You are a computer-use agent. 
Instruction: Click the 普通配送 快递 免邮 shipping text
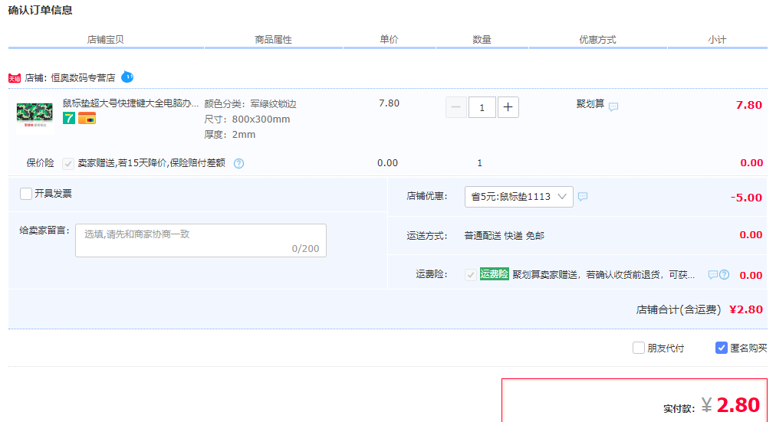coord(505,236)
